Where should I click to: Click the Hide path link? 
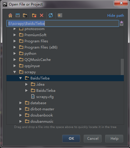116,16
